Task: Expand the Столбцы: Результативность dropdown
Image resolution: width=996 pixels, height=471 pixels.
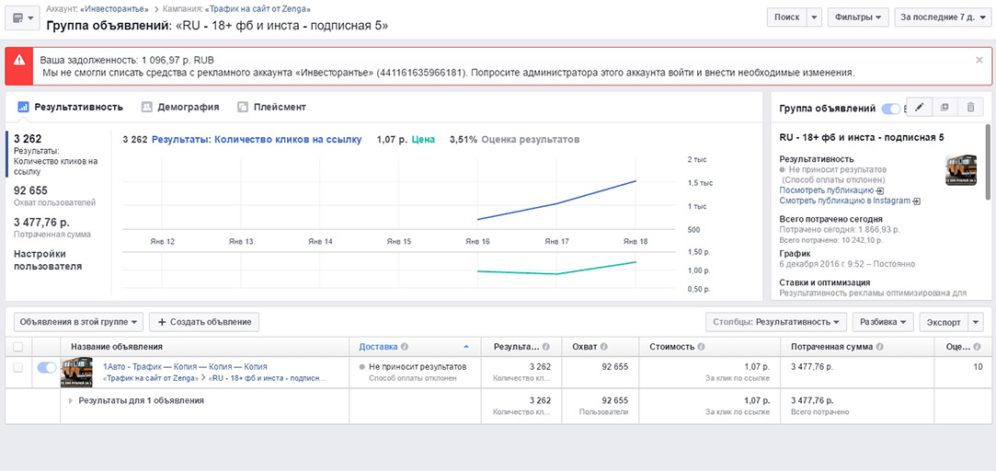Action: click(x=776, y=322)
